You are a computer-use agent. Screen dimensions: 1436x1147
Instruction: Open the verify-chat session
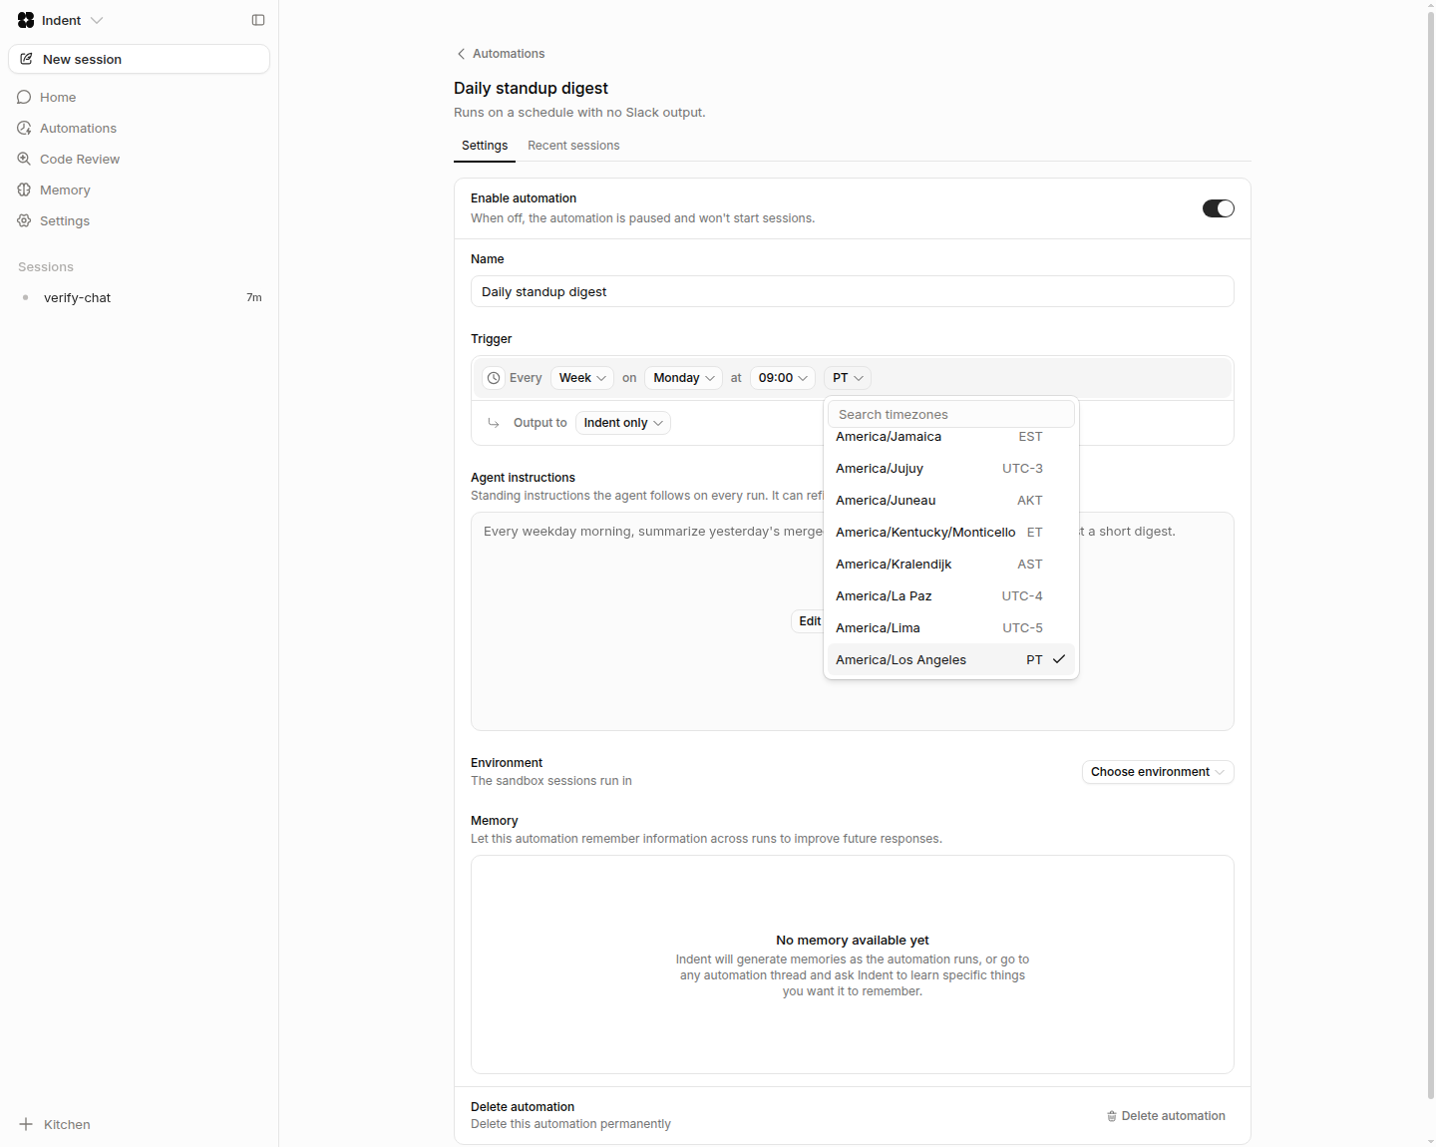139,297
